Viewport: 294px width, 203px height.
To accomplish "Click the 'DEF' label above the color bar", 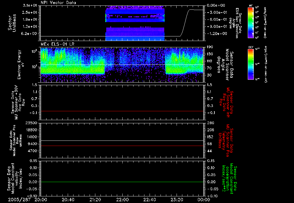I will point(251,47).
